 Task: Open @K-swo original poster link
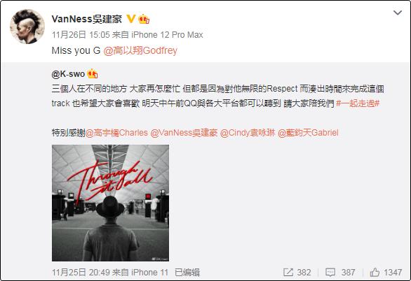(x=68, y=74)
